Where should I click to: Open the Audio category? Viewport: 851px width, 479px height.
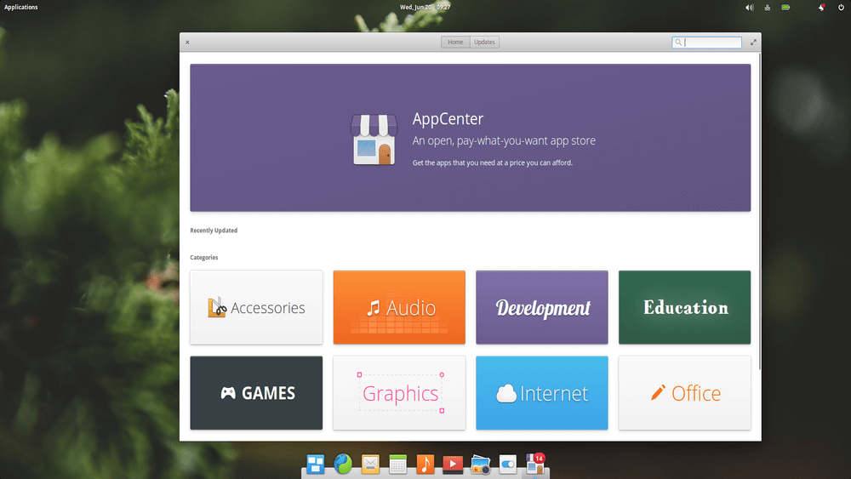pyautogui.click(x=399, y=308)
